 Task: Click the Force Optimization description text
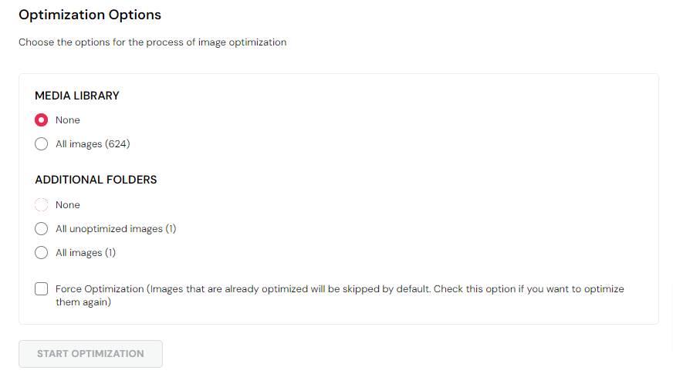point(340,289)
